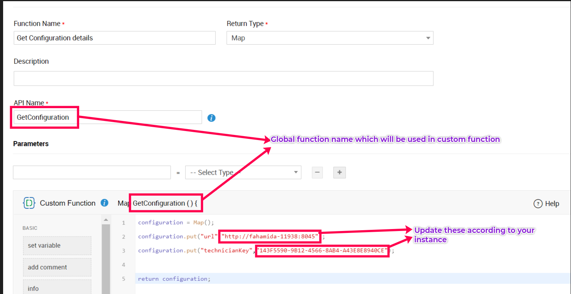Add a parameter with the plus button
The height and width of the screenshot is (294, 571).
coord(339,173)
